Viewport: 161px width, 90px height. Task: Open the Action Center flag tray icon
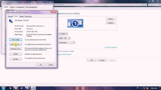point(147,88)
